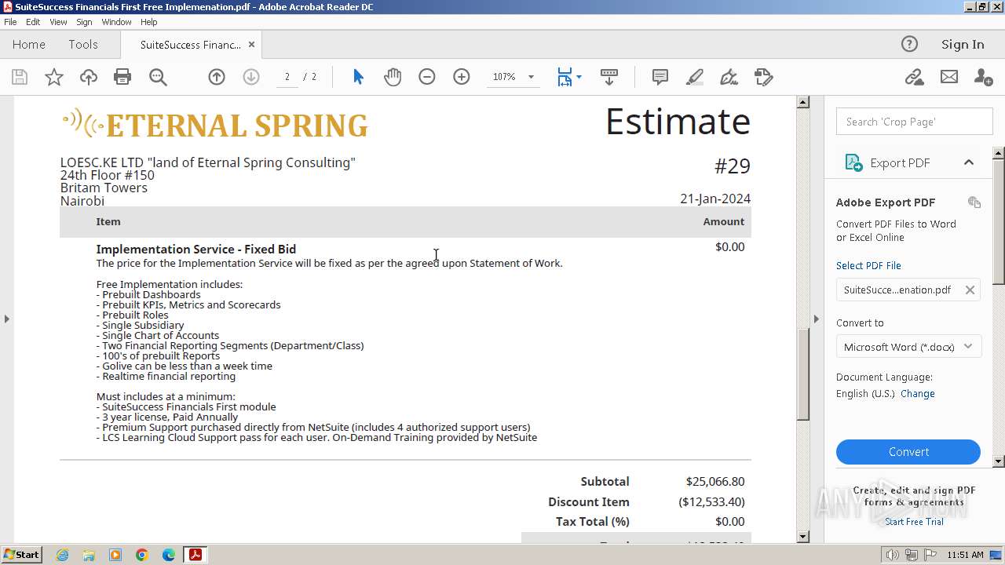Add a comment with the speech bubble icon
The width and height of the screenshot is (1005, 565).
tap(660, 77)
